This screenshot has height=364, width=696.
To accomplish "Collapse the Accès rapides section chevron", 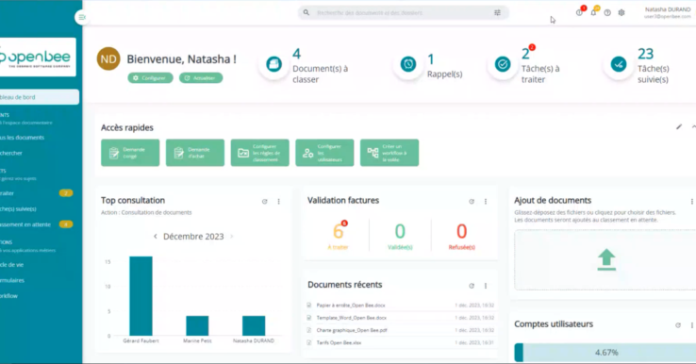I will point(693,127).
